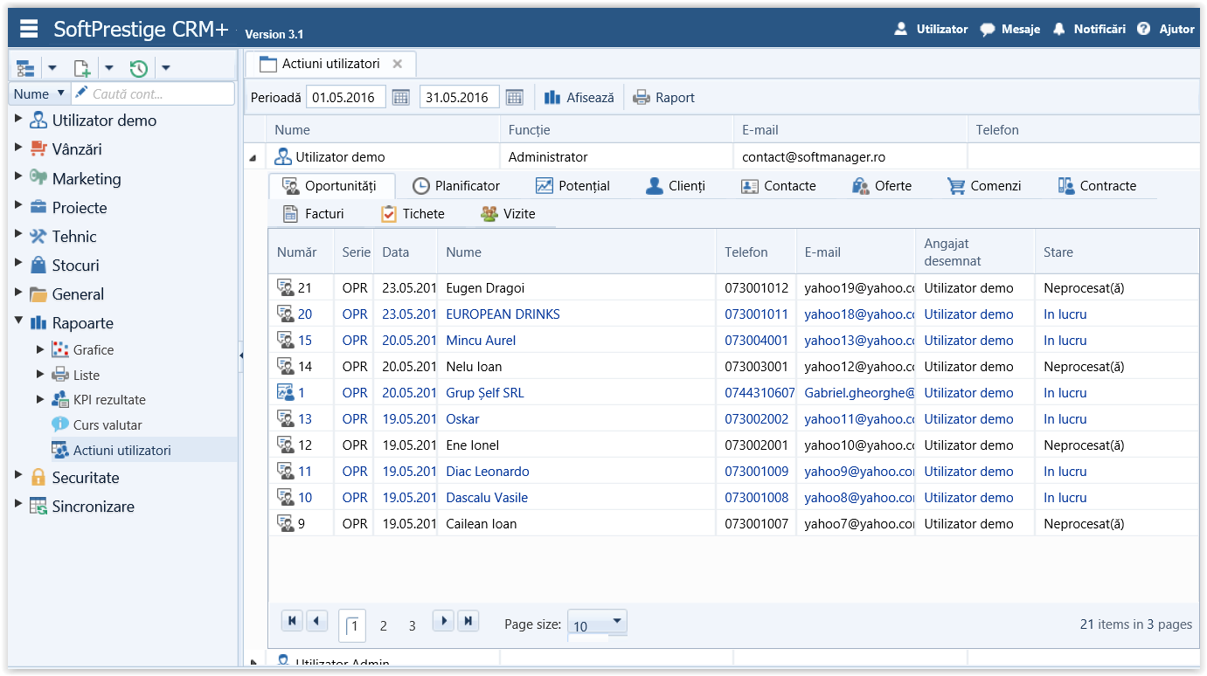Viewport: 1207px width, 676px height.
Task: Collapse the Rapoarte tree node
Action: [x=19, y=322]
